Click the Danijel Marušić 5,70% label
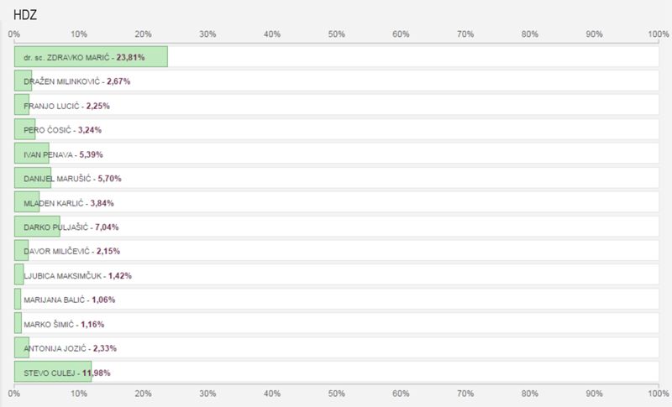 coord(72,179)
